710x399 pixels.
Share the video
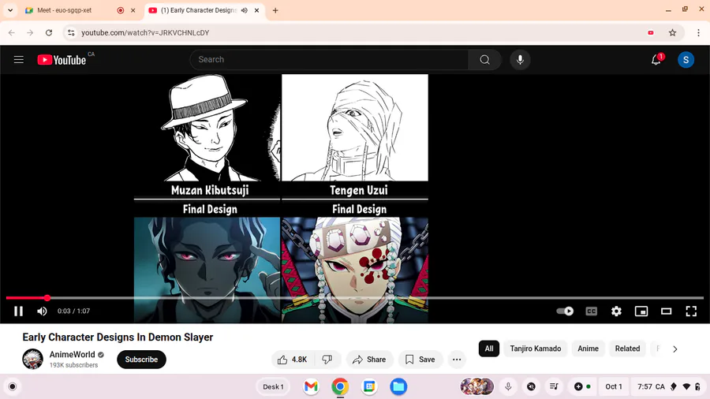point(369,360)
